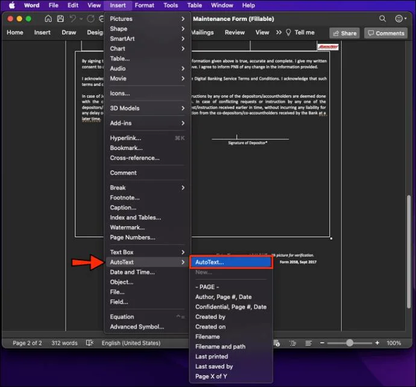Switch to the Review ribbon tab
416x387 pixels.
[x=235, y=33]
